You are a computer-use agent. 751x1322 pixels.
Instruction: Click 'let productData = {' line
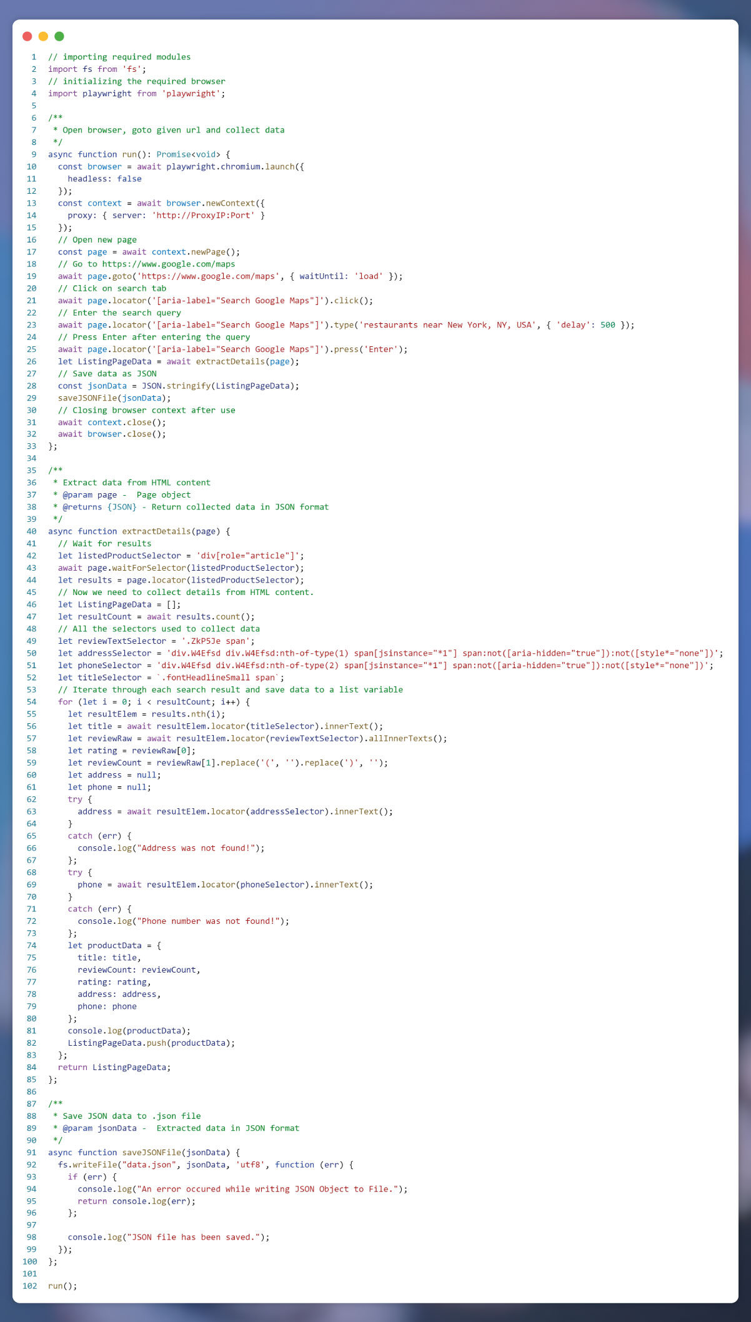(x=114, y=946)
